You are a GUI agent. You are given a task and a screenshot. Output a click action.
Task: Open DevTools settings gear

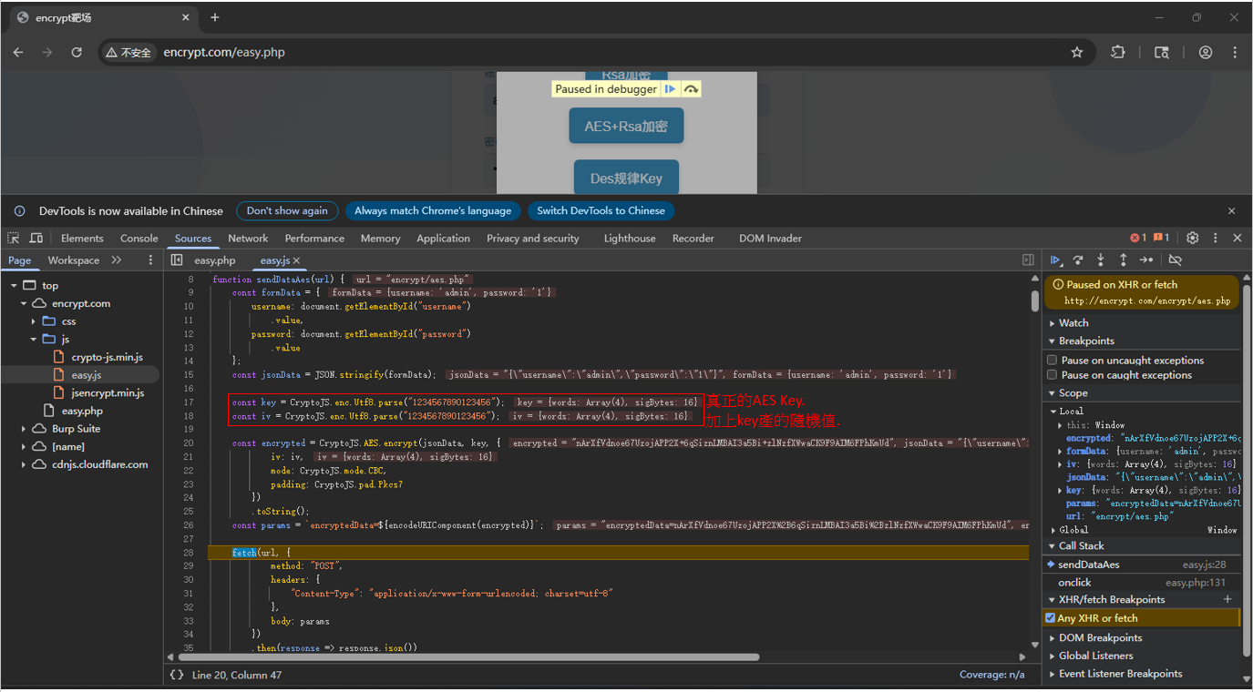point(1193,238)
